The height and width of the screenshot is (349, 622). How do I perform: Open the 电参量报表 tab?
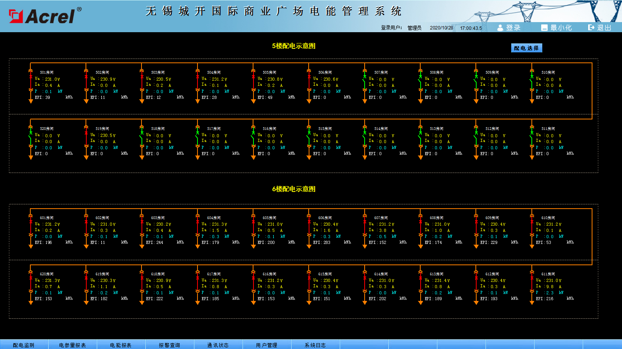[x=72, y=345]
